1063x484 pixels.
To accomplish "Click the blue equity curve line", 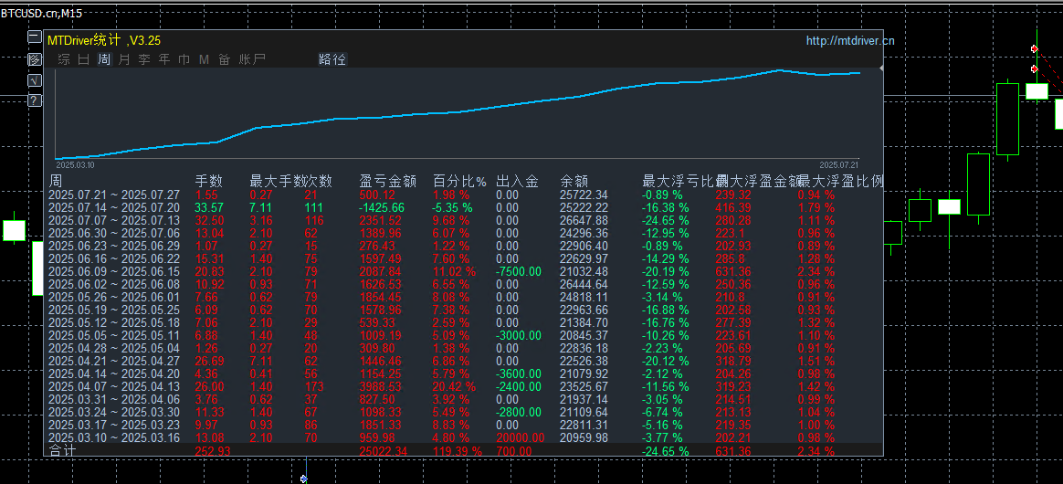I will point(458,111).
